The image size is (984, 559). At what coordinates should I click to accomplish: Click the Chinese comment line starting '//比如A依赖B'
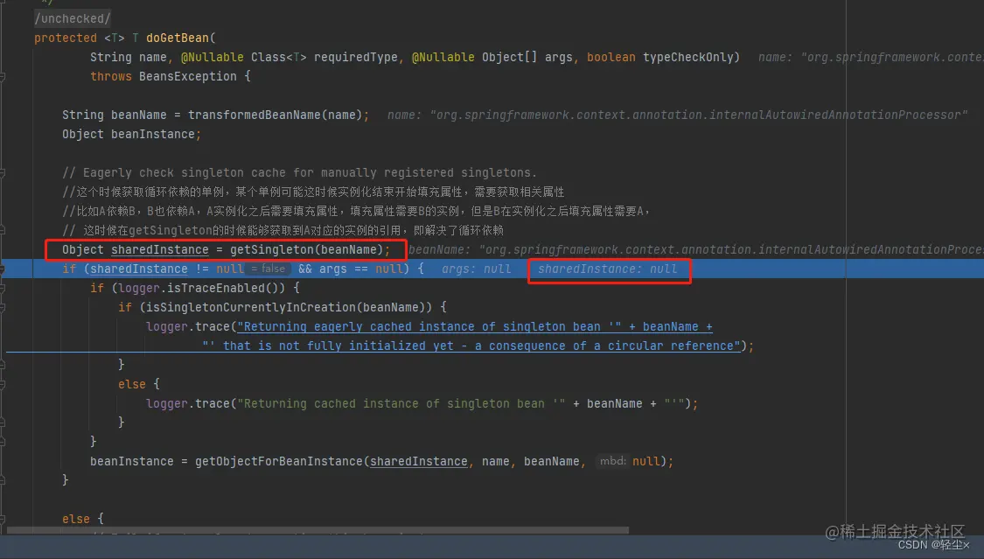356,211
